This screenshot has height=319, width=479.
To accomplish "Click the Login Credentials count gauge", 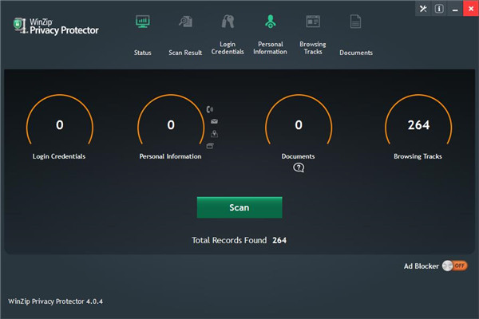I will (x=59, y=125).
